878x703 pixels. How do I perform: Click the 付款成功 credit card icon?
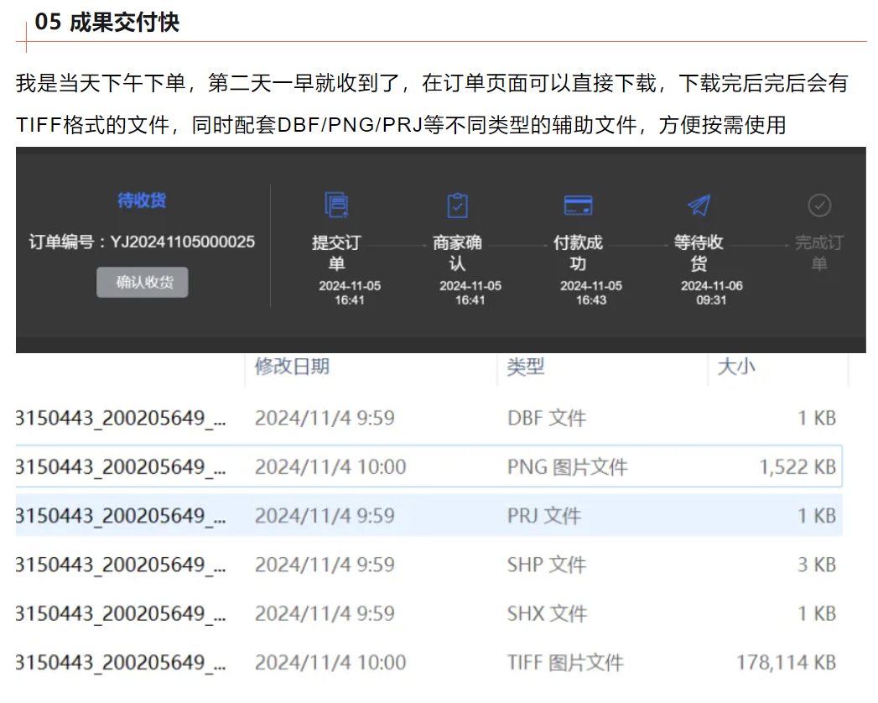(x=578, y=205)
